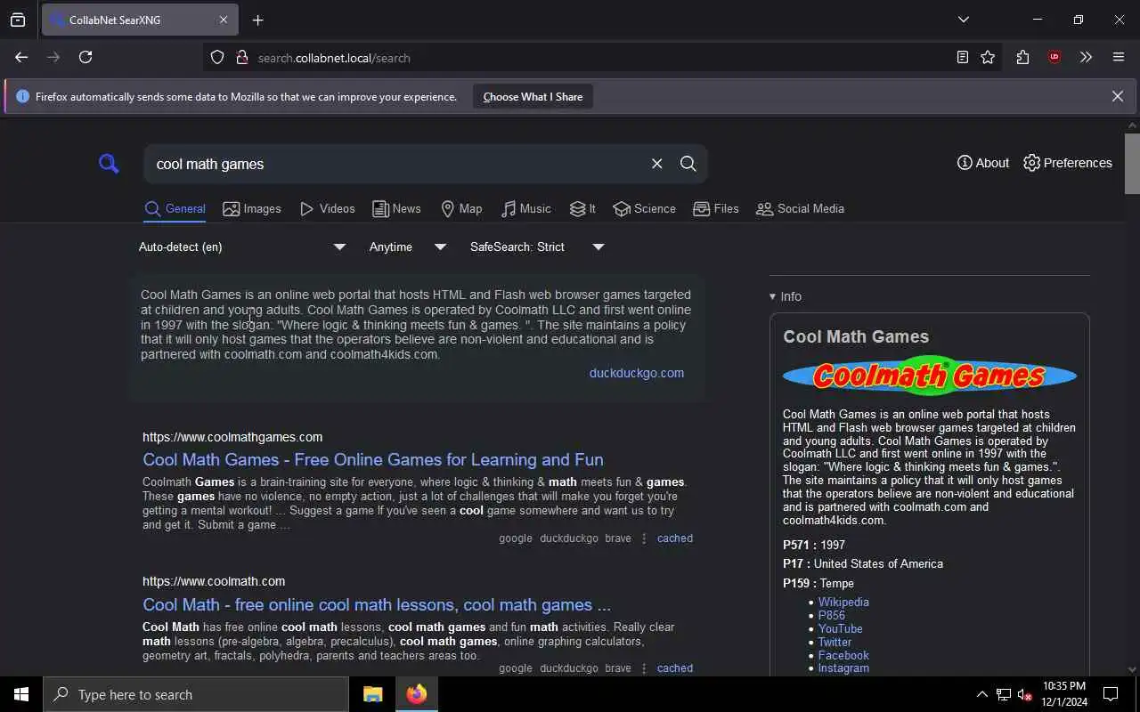Open the network tray icon
The image size is (1140, 712).
[1004, 694]
